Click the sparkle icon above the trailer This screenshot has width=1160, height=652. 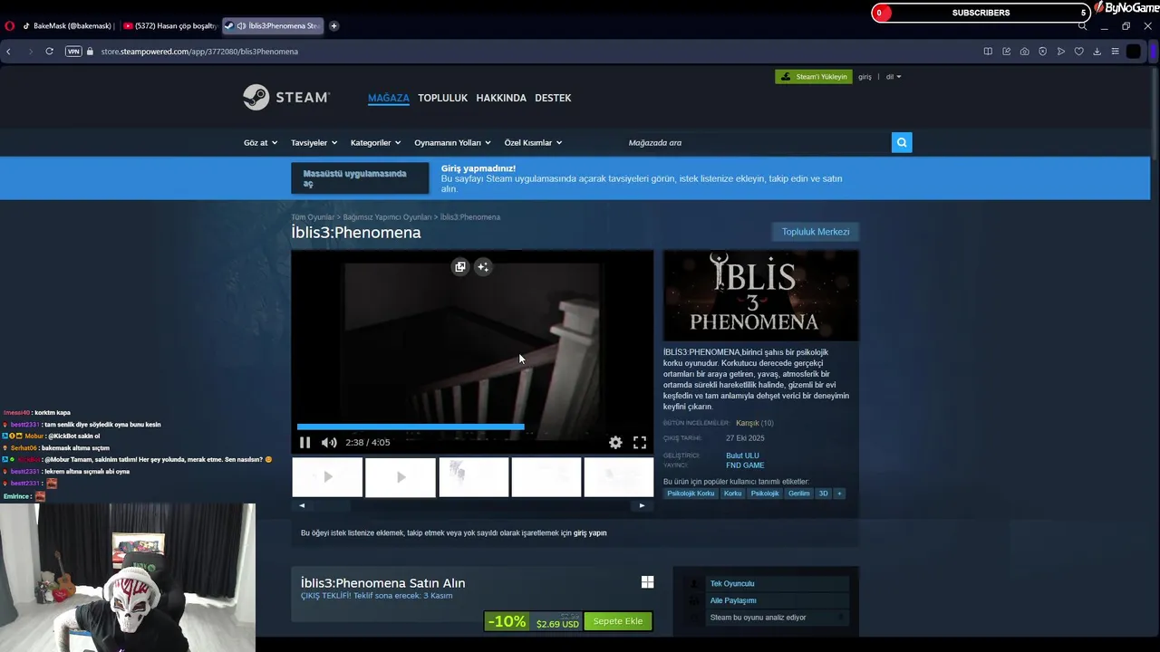tap(483, 266)
